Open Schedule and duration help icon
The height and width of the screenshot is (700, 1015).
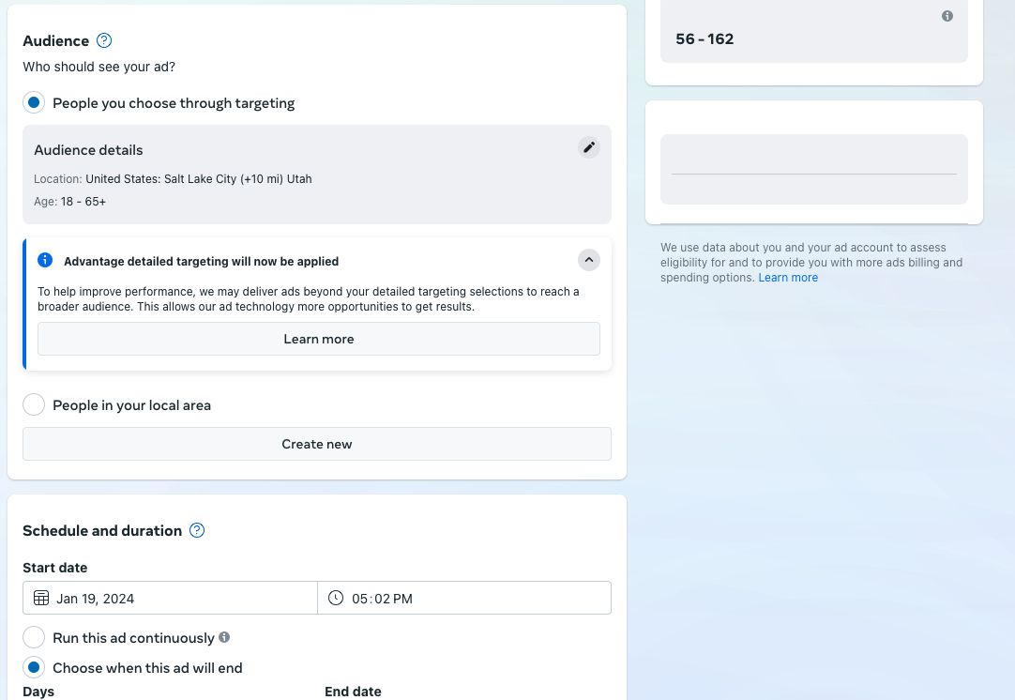(197, 530)
